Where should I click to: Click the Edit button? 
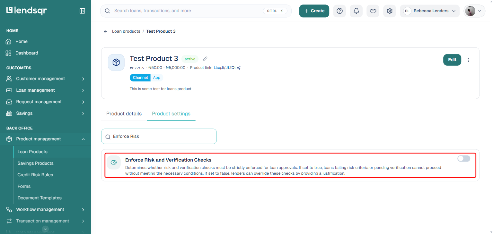click(452, 60)
